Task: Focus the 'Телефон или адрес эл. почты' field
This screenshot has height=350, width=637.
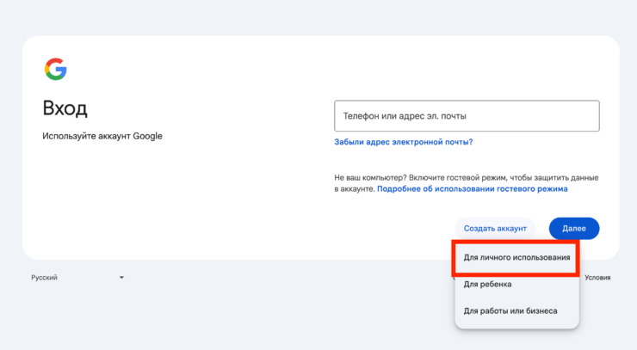Action: 466,115
